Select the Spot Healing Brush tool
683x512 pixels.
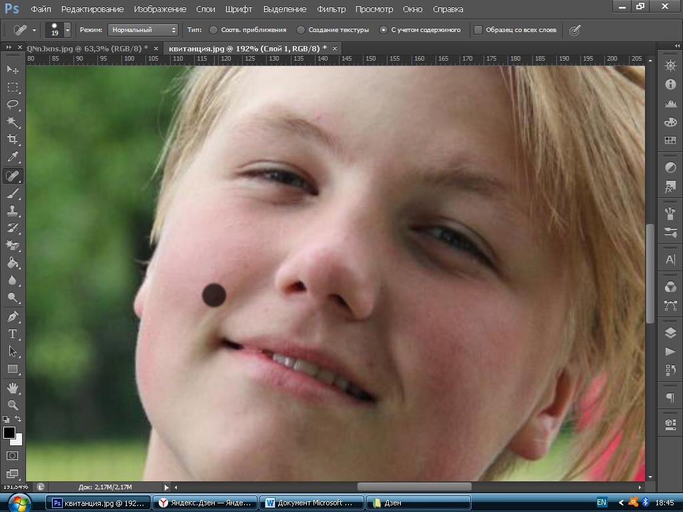click(x=12, y=176)
